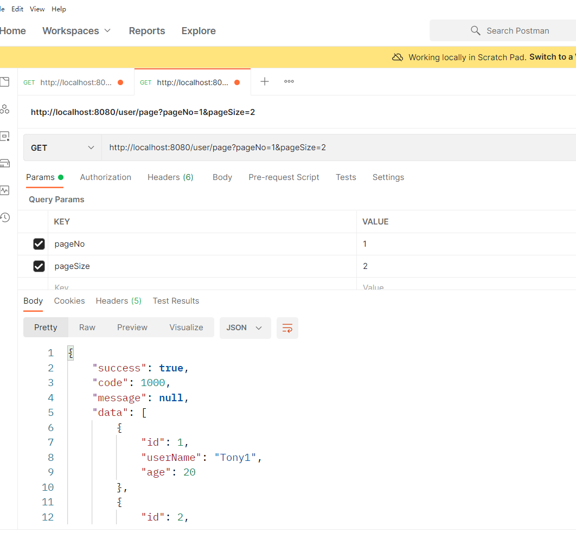
Task: Click the code value 1000
Action: tap(153, 383)
